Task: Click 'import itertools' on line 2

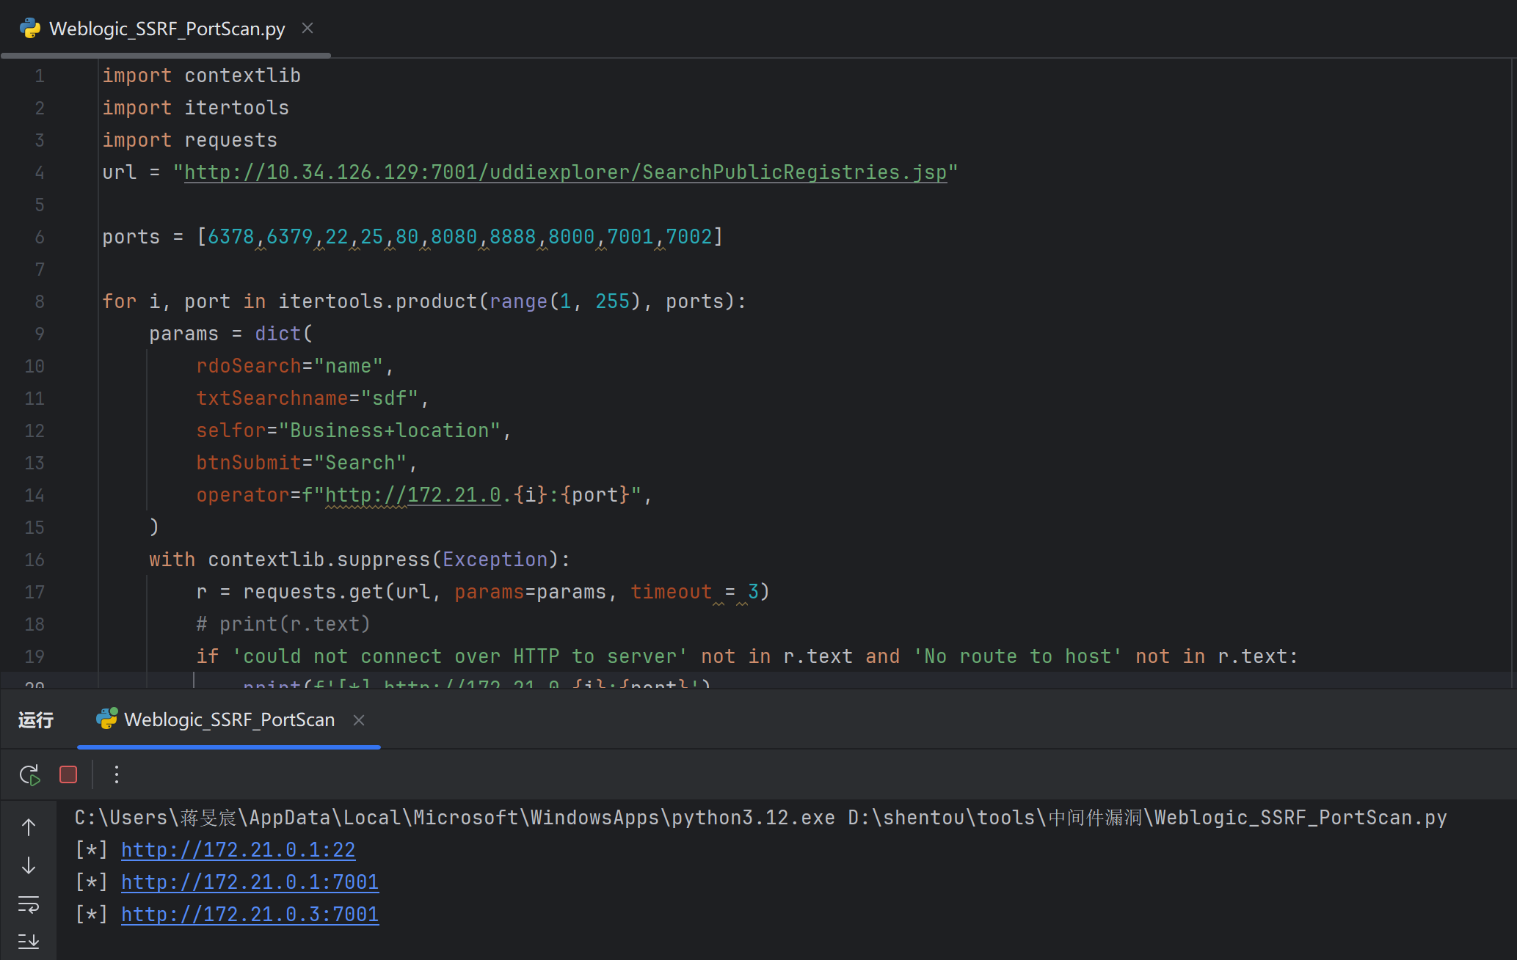Action: tap(195, 108)
